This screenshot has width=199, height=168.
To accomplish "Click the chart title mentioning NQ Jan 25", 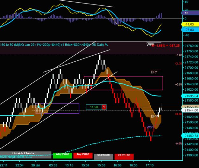I will (54, 45).
